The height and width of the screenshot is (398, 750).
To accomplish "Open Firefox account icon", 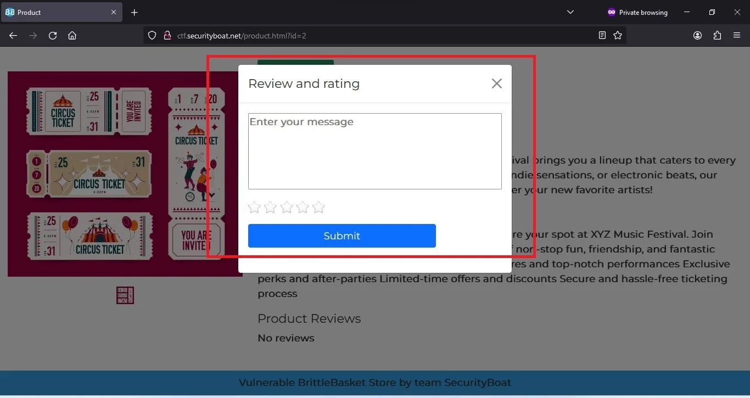I will coord(697,36).
